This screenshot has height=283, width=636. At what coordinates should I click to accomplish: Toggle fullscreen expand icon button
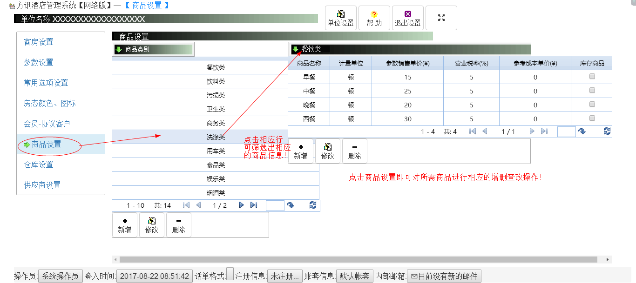point(441,18)
